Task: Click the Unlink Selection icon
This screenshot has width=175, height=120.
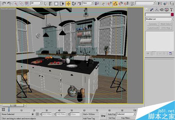Action: coord(21,4)
